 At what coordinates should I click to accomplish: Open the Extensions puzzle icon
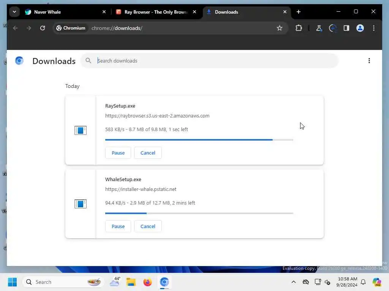(299, 28)
